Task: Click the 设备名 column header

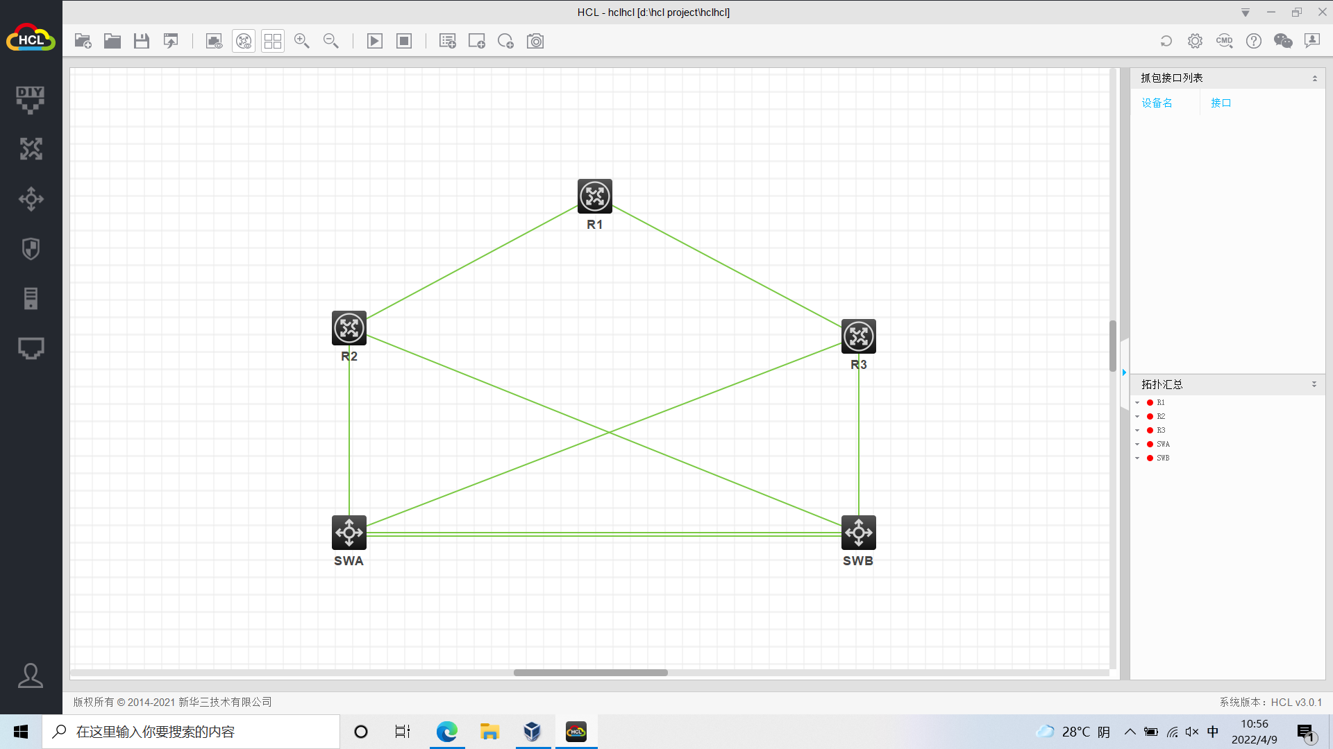Action: (x=1157, y=103)
